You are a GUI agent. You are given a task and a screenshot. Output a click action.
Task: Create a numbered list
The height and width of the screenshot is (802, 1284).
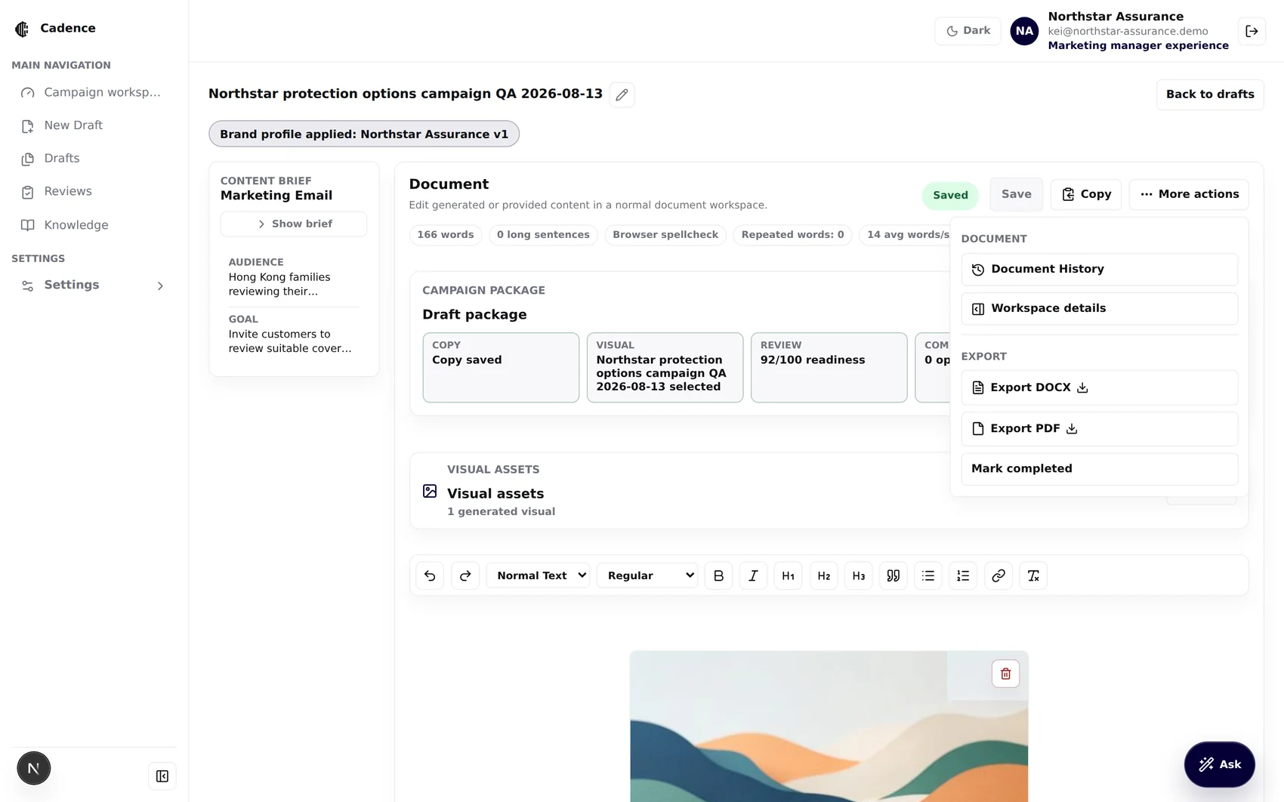click(x=963, y=575)
